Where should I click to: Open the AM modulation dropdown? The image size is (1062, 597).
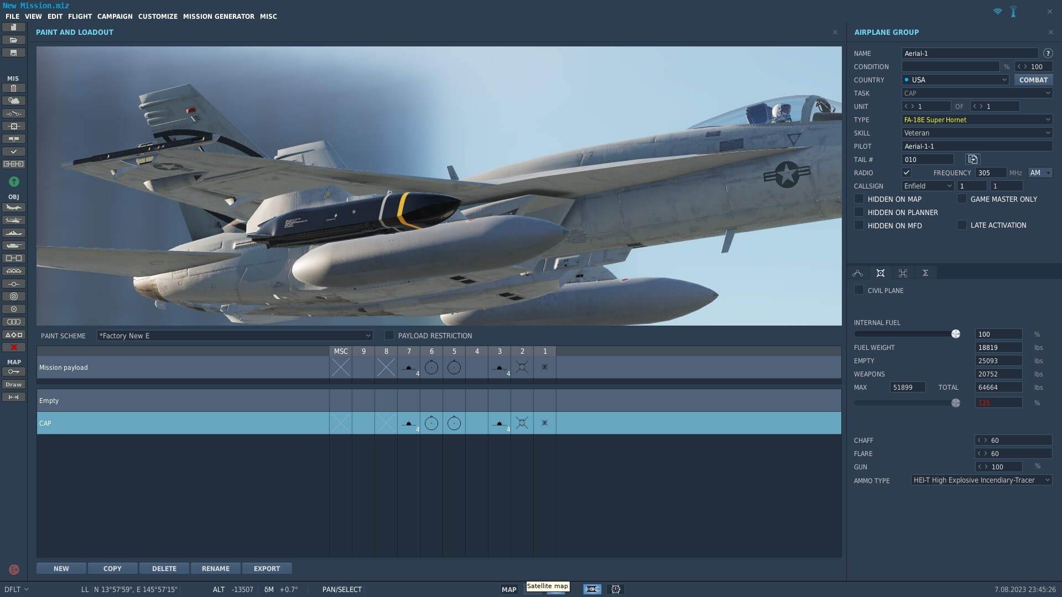(1040, 172)
